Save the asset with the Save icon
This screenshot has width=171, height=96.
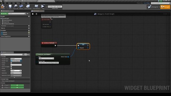point(10,7)
